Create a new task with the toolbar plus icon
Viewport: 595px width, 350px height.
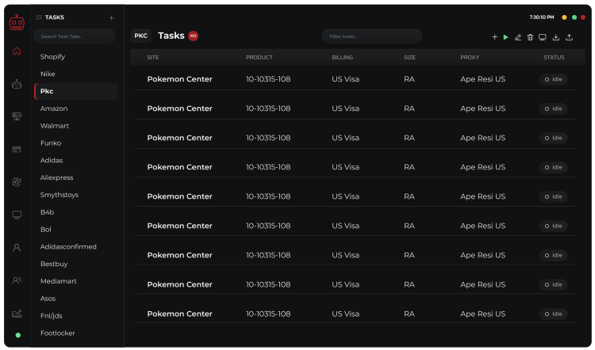[494, 37]
